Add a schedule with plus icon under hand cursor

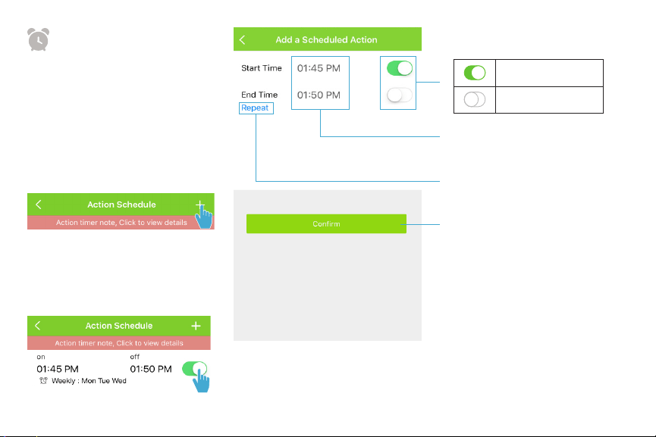pyautogui.click(x=200, y=204)
